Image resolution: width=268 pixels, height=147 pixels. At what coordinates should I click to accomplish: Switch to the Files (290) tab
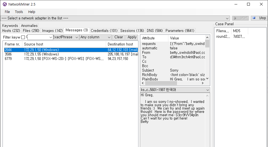click(31, 31)
